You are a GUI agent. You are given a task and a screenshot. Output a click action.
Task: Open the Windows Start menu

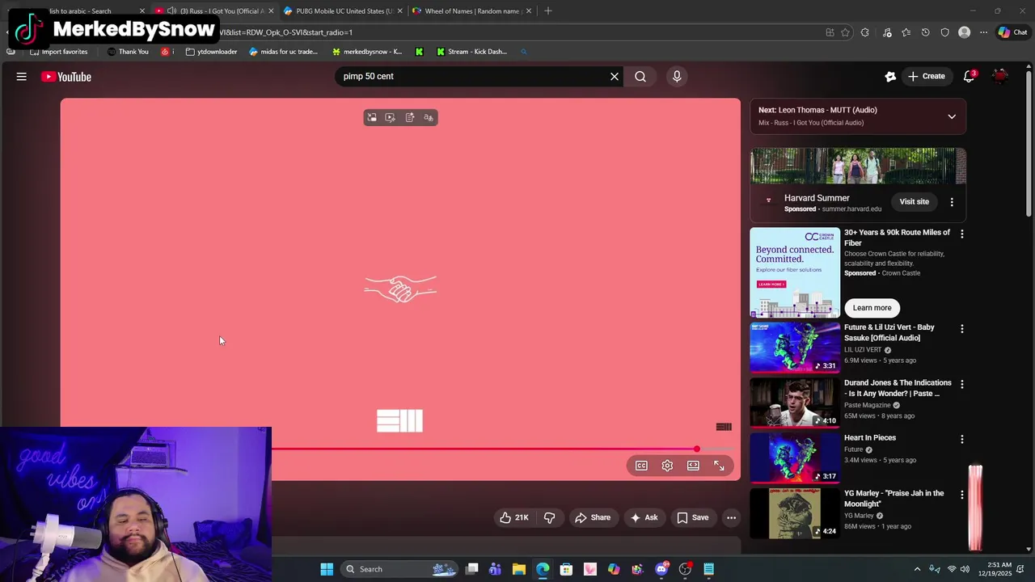327,569
